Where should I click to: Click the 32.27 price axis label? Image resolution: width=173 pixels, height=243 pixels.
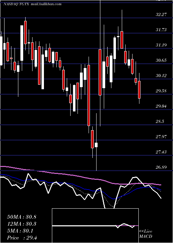click(161, 15)
